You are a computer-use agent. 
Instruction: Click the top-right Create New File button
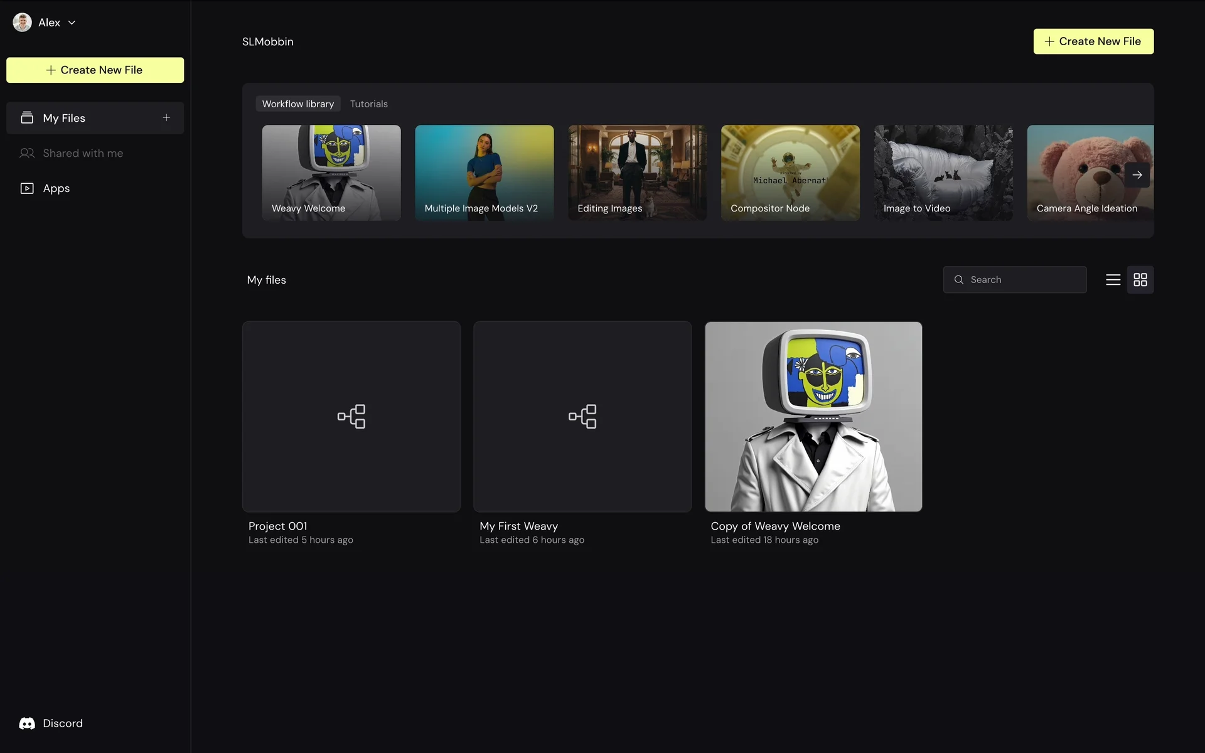click(x=1093, y=41)
